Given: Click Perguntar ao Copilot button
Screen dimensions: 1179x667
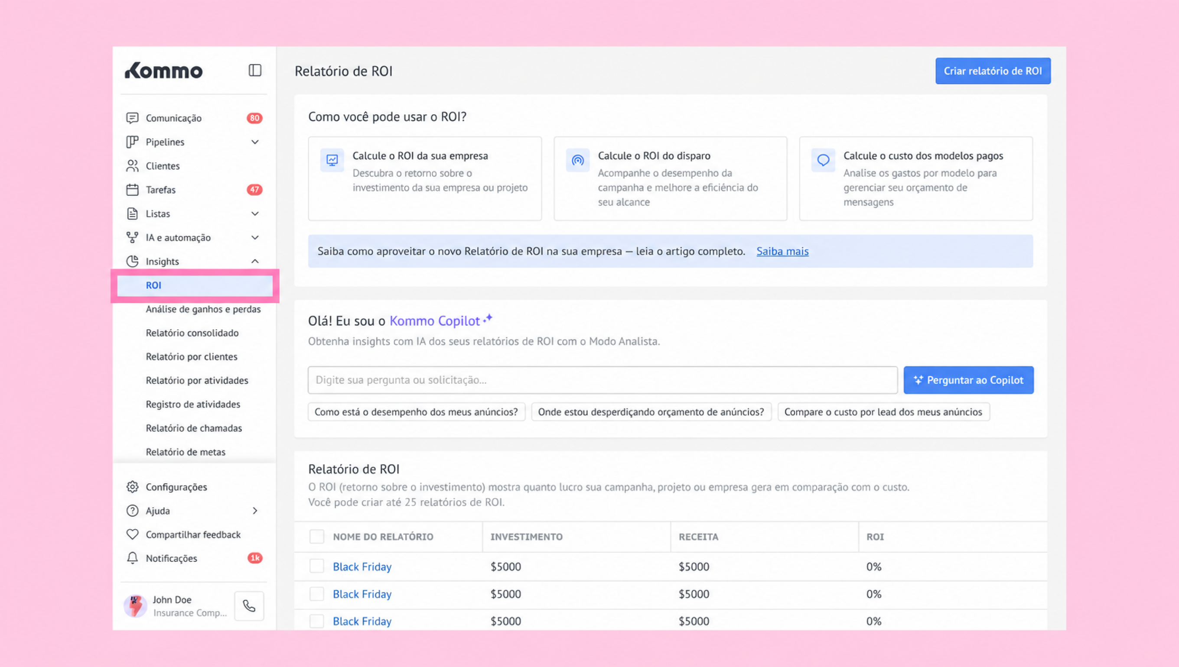Looking at the screenshot, I should 969,380.
